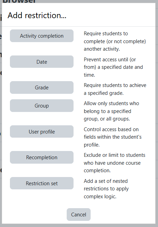Click the 'undone course completion' description
The image size is (158, 227).
[115, 163]
